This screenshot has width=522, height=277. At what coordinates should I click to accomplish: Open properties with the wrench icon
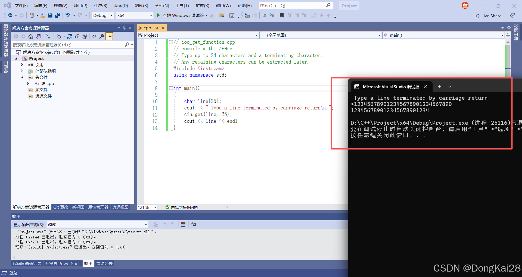coord(102,36)
